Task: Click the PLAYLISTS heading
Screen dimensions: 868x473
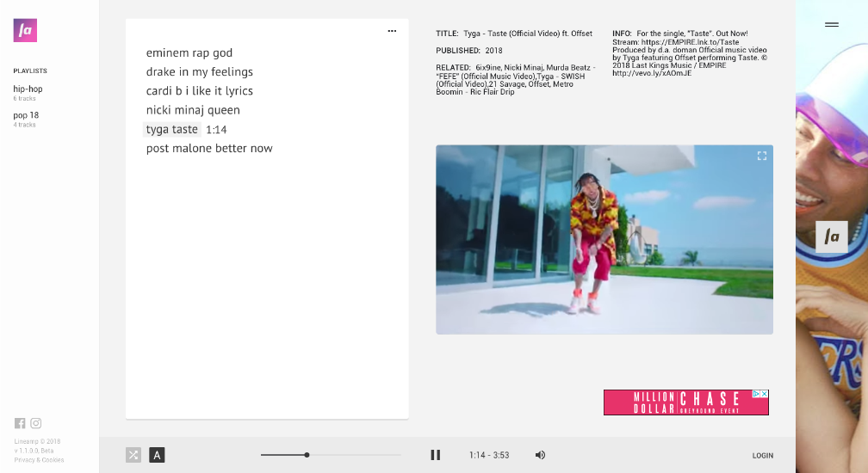Action: point(30,71)
